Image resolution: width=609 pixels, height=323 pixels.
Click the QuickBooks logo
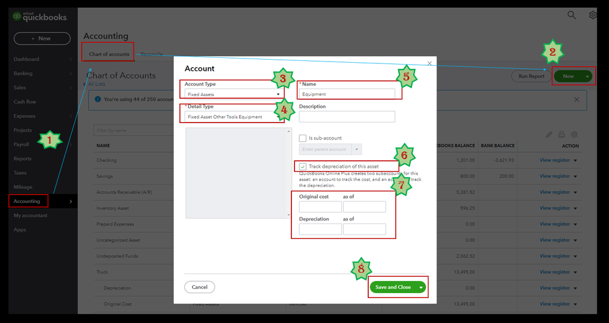pyautogui.click(x=40, y=16)
